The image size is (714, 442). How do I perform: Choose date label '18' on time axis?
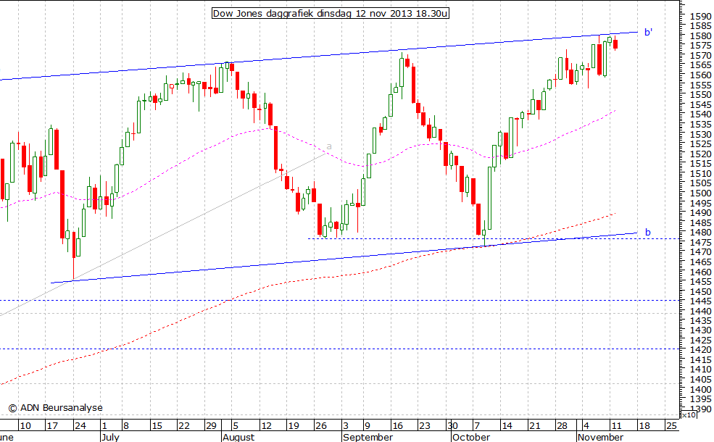(644, 425)
